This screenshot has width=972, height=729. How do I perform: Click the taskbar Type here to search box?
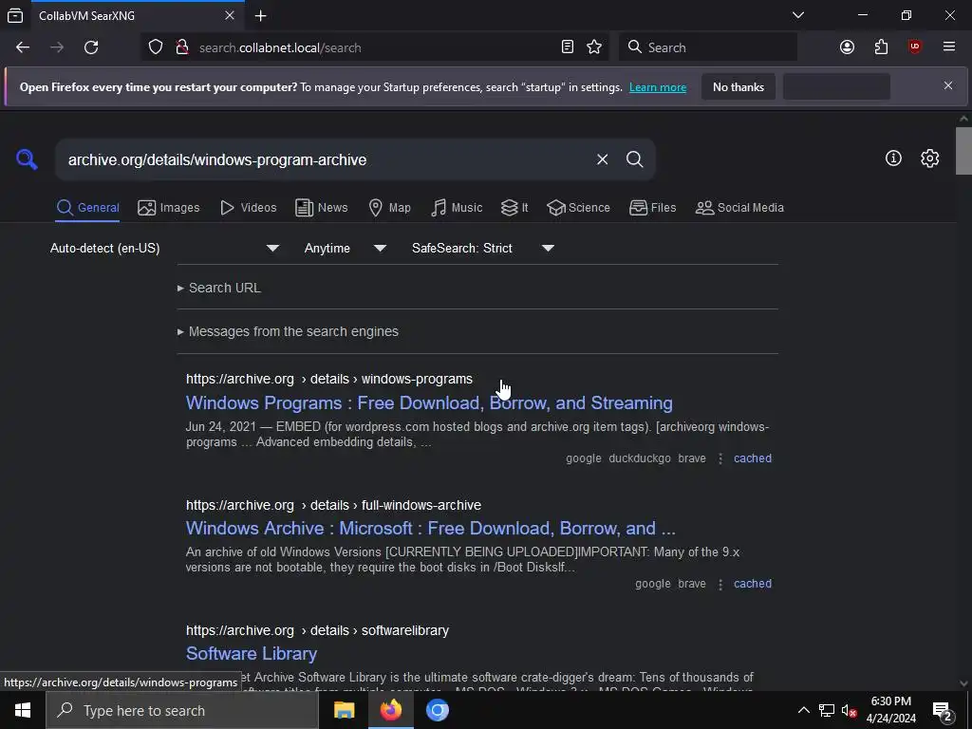(x=182, y=710)
